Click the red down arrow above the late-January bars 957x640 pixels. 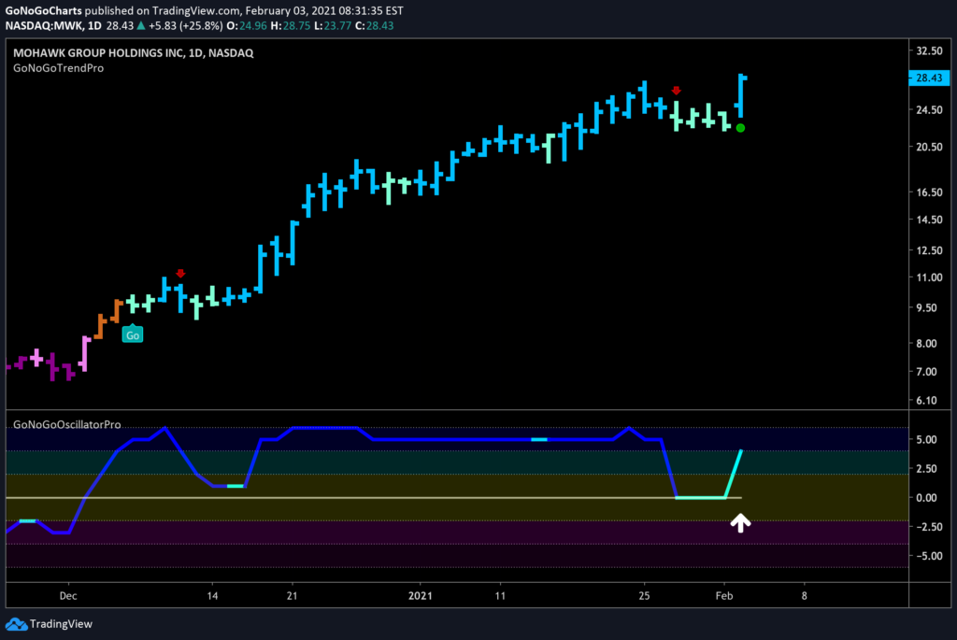click(677, 91)
